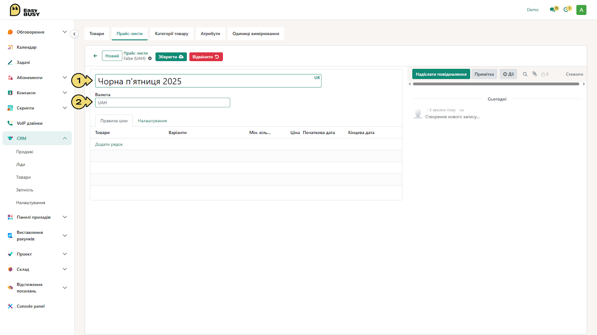
Task: Expand the Обговорення menu chevron
Action: (x=65, y=32)
